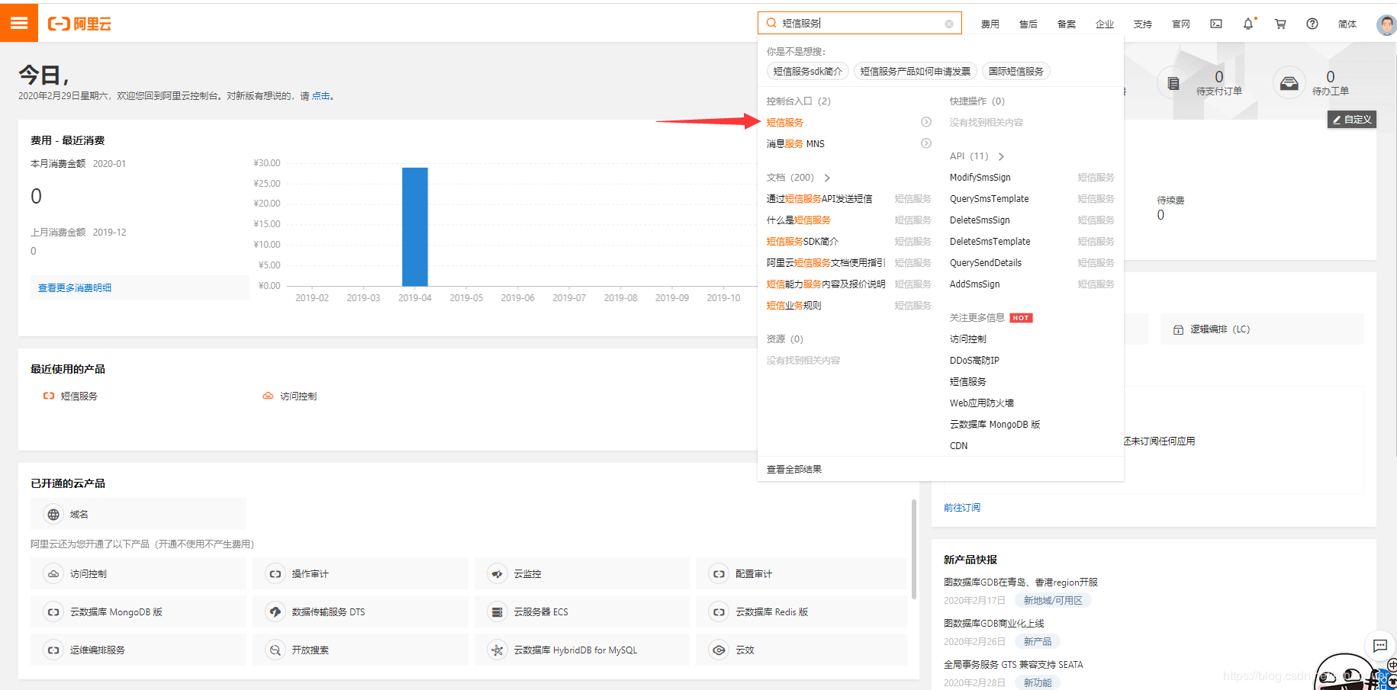
Task: Open the 支持 top menu
Action: pyautogui.click(x=1143, y=24)
